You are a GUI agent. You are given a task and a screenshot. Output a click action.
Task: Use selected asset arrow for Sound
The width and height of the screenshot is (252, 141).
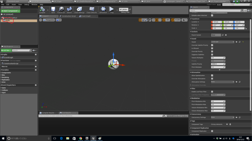[x=237, y=42]
